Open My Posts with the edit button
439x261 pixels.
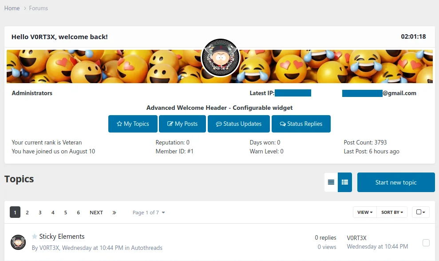(182, 124)
